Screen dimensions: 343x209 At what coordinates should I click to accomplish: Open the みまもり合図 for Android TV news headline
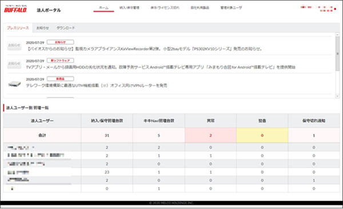tap(161, 67)
